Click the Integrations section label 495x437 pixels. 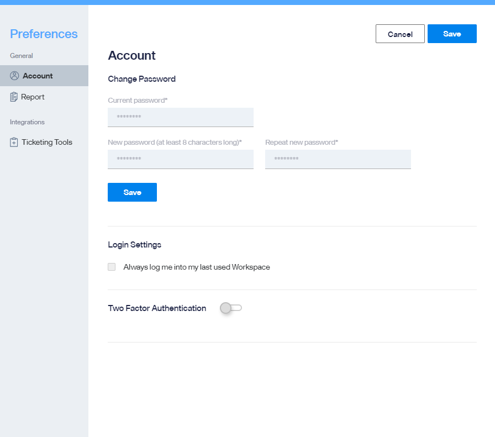(x=27, y=122)
